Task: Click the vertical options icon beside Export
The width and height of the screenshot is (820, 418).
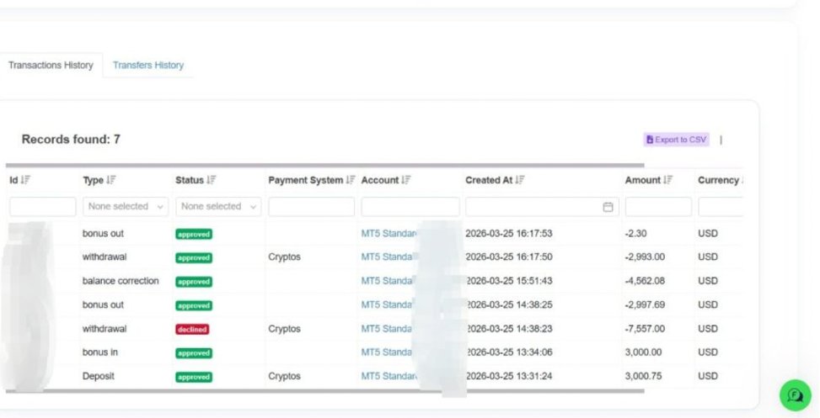Action: pyautogui.click(x=721, y=140)
